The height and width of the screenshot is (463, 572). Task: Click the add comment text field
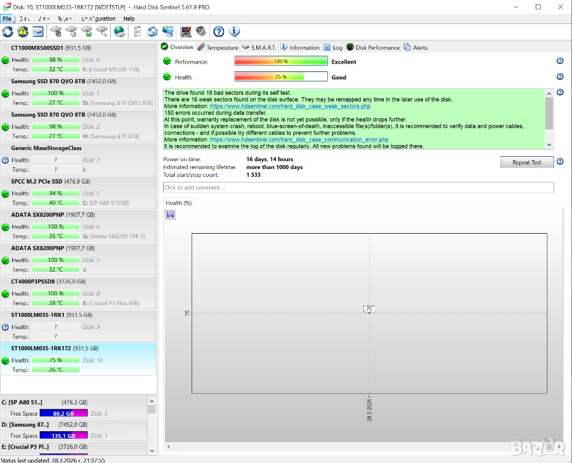pos(358,187)
